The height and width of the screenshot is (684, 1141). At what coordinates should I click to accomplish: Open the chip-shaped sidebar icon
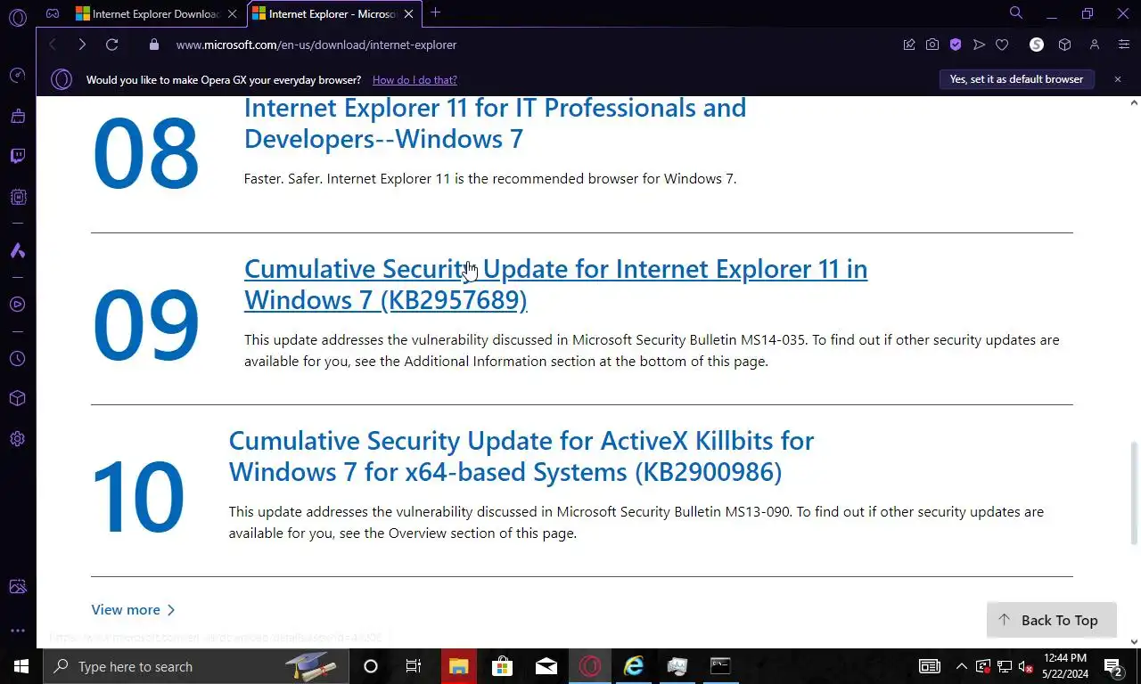[17, 197]
